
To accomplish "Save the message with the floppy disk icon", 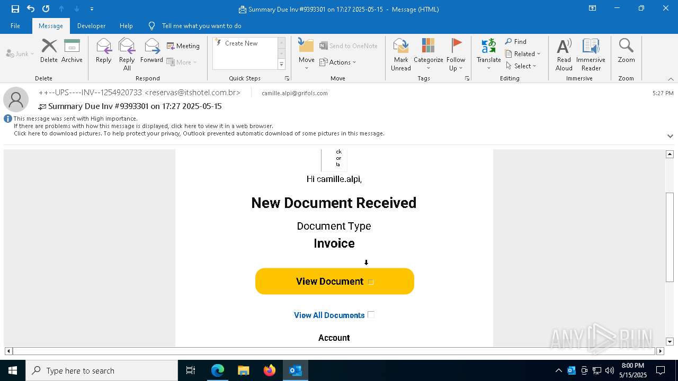I will tap(15, 8).
